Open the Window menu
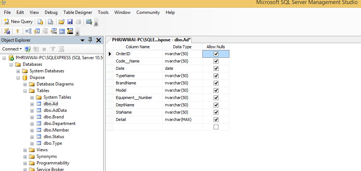Viewport: 361px width, 171px height. coord(122,12)
